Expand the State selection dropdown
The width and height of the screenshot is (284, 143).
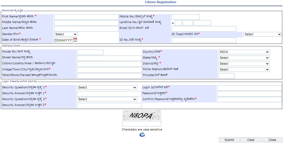[x=244, y=58]
